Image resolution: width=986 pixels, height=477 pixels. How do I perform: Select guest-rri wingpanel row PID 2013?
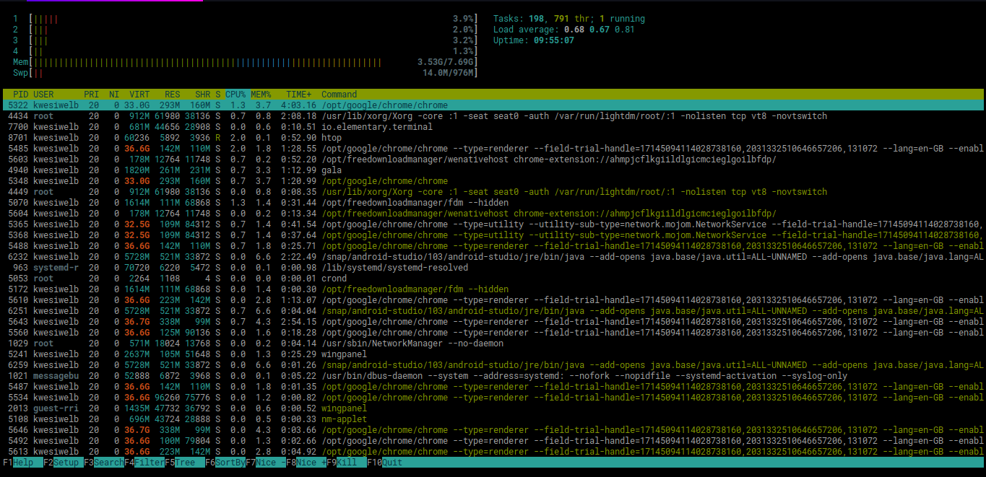tap(493, 408)
